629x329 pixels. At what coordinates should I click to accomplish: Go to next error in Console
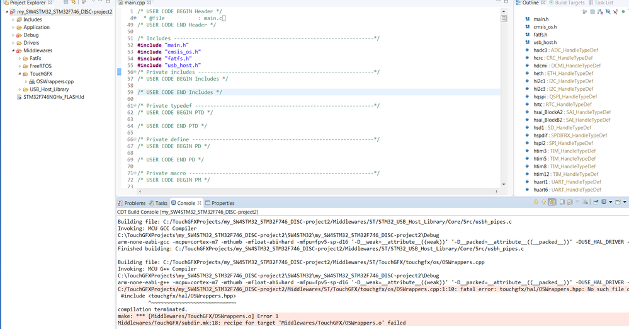536,202
